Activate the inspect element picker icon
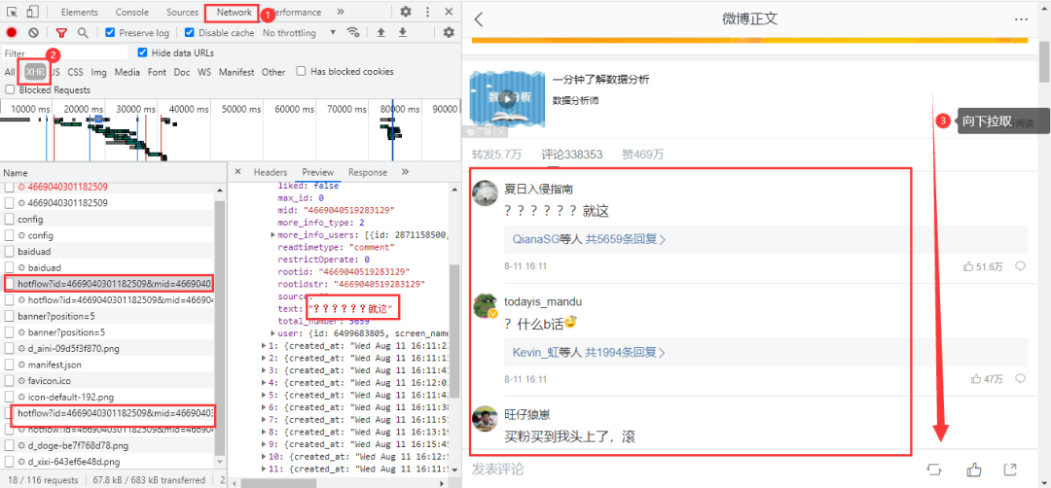Screen dimensions: 1051x488 [x=13, y=12]
